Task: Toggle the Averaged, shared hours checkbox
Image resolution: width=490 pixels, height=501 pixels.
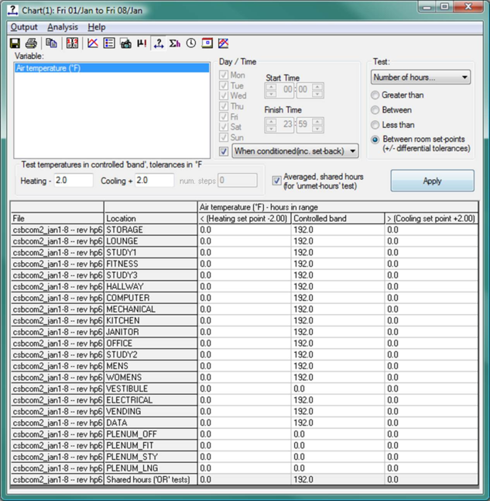Action: (277, 180)
